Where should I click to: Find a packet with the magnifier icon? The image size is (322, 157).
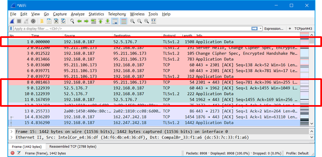(72, 21)
